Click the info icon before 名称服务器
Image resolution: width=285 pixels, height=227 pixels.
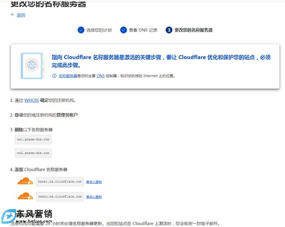coord(54,76)
